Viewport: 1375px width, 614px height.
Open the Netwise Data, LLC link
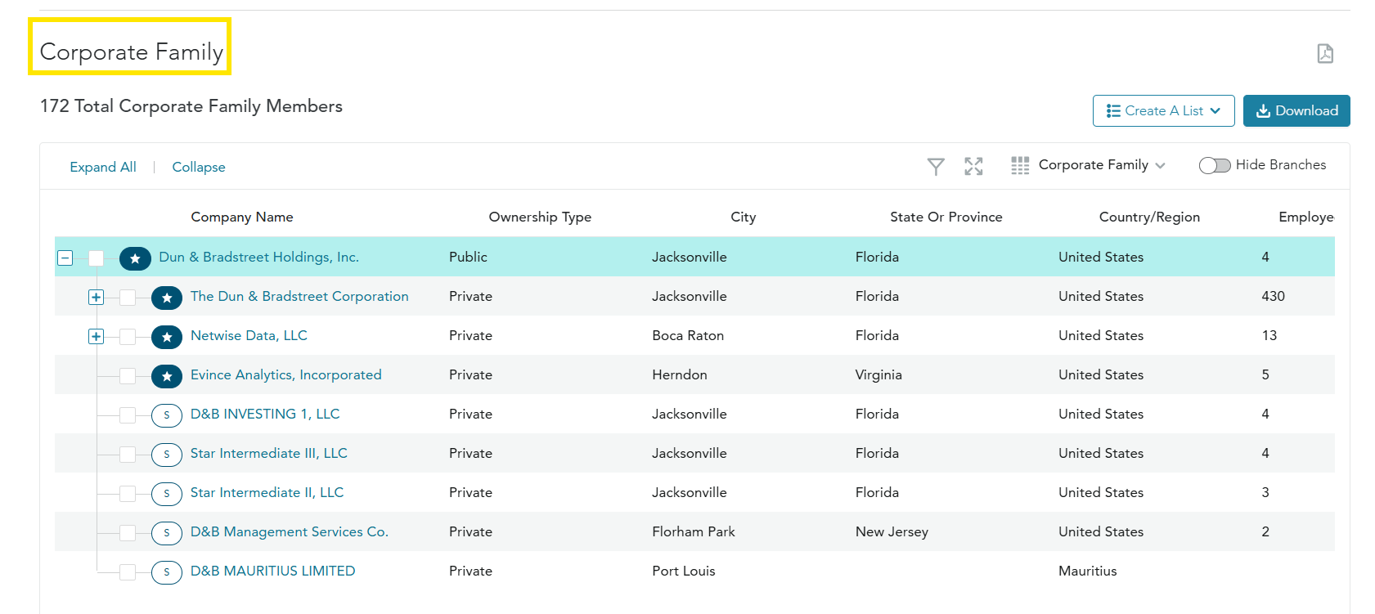pos(249,335)
